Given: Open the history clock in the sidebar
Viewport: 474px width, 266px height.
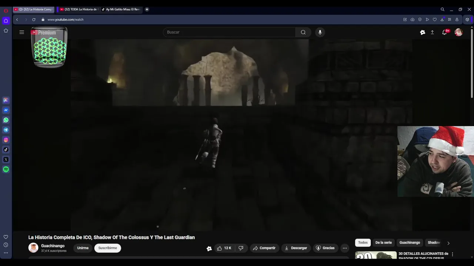Looking at the screenshot, I should (x=6, y=245).
